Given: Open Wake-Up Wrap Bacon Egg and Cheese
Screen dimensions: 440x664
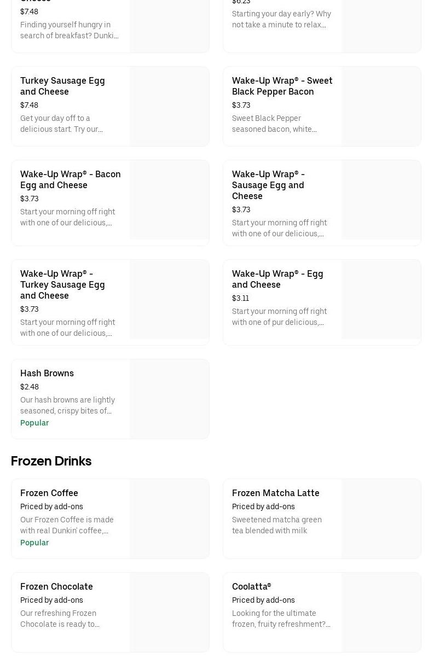Looking at the screenshot, I should coord(70,179).
